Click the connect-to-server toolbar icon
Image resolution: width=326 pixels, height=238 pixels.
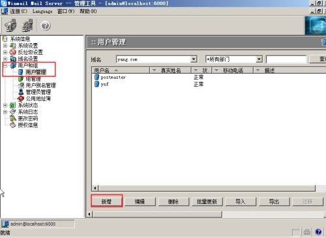click(x=10, y=25)
